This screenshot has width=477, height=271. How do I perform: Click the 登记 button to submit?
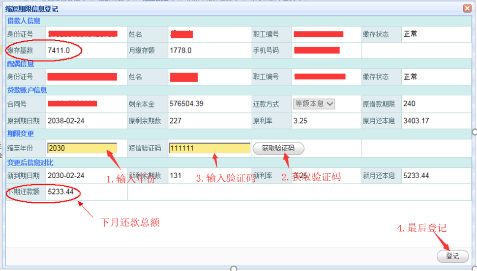point(452,256)
